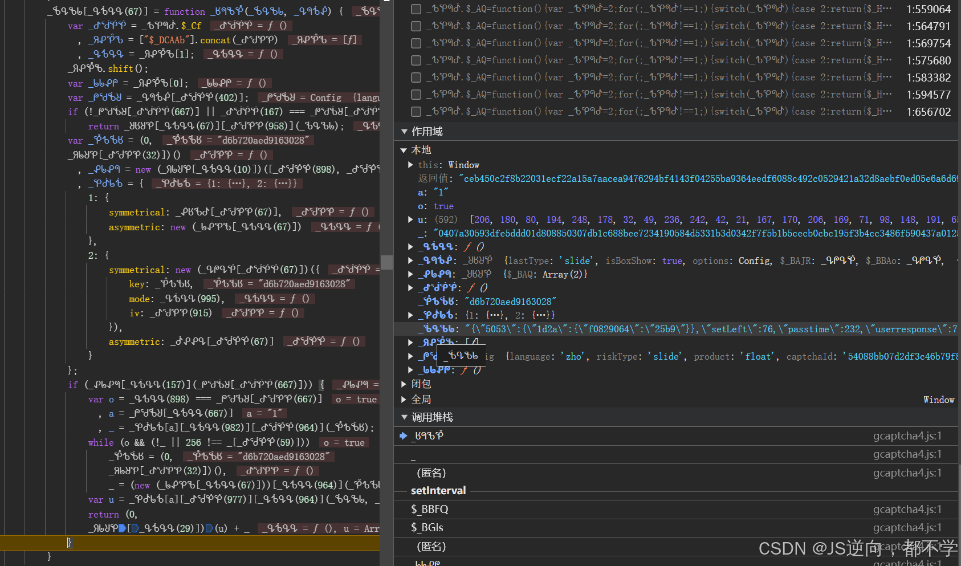Click the current-frame arrow icon in call stack
The width and height of the screenshot is (961, 566).
coord(404,436)
